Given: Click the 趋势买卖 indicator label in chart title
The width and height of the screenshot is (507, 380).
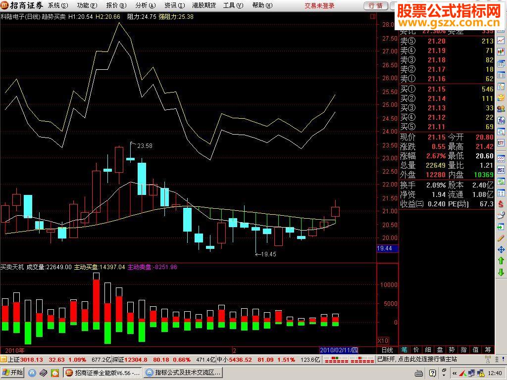Looking at the screenshot, I should tap(54, 16).
